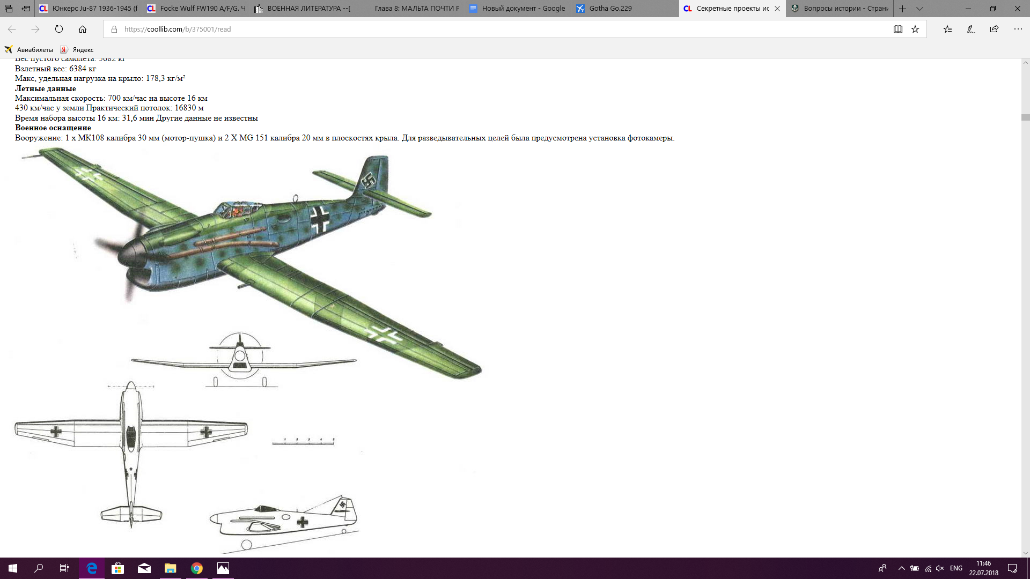Switch to Gotha Go.229 tab

click(610, 9)
